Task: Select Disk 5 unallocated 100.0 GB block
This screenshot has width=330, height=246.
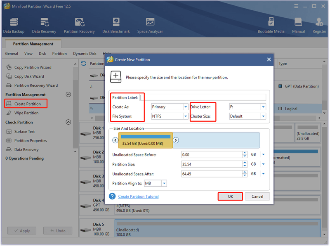Action: (218, 228)
